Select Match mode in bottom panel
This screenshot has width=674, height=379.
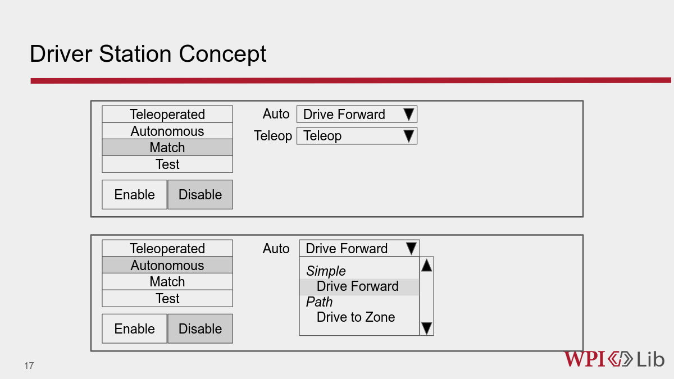[167, 281]
